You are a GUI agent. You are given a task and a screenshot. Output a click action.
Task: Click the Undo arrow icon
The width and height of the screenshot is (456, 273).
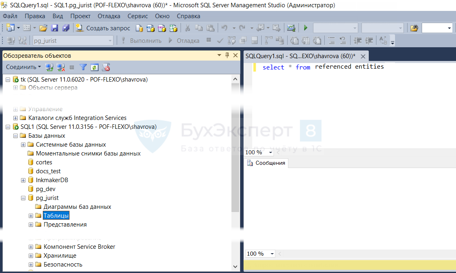pyautogui.click(x=224, y=28)
